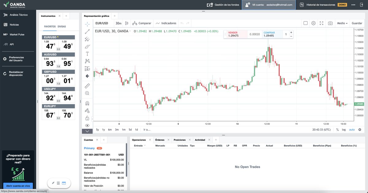Open Análisis Técnico in sidebar
This screenshot has width=368, height=193.
[16, 15]
